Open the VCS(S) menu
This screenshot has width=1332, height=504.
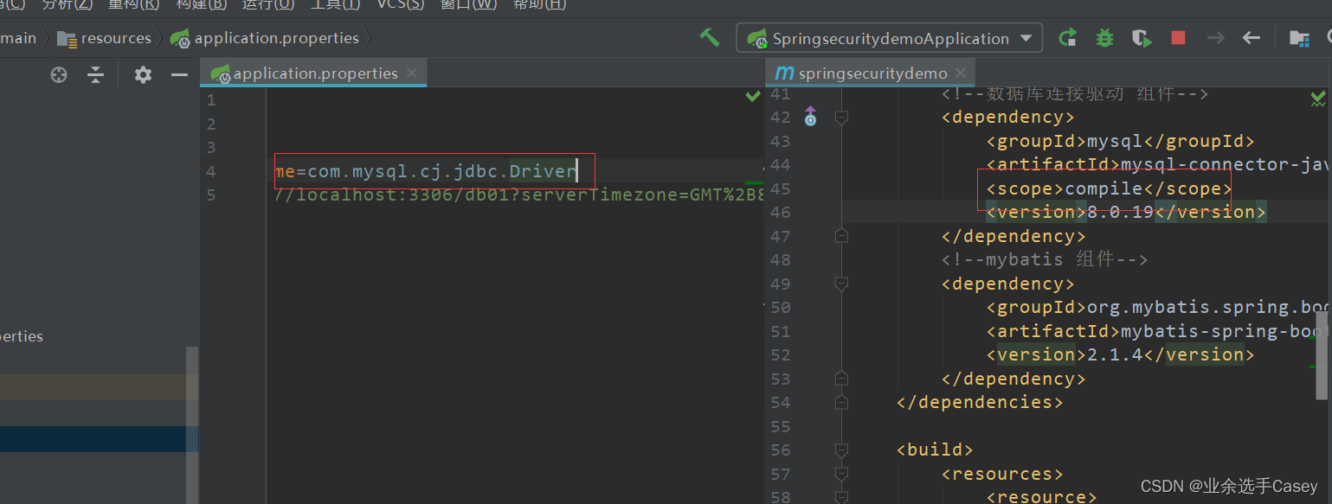pos(401,4)
